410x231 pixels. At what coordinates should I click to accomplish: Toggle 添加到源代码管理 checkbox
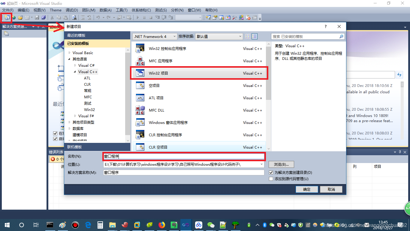pos(271,179)
